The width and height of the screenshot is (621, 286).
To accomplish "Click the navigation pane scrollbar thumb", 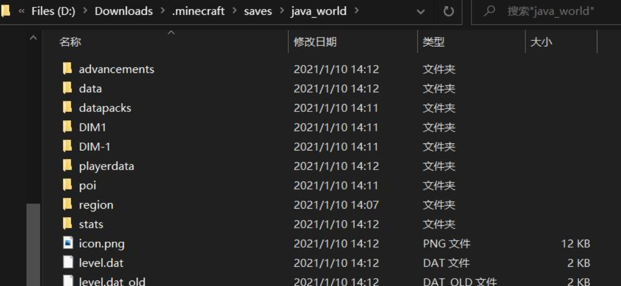I will pyautogui.click(x=33, y=244).
